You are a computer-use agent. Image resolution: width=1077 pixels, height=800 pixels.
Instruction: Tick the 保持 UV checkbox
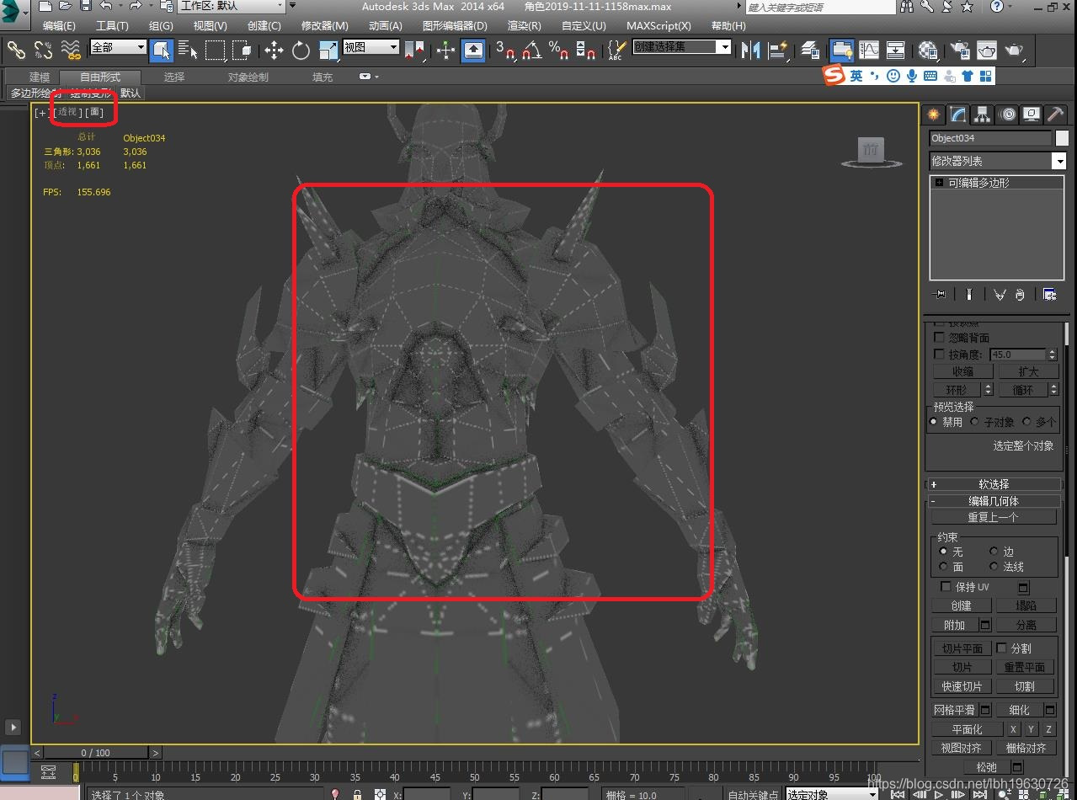click(x=946, y=587)
